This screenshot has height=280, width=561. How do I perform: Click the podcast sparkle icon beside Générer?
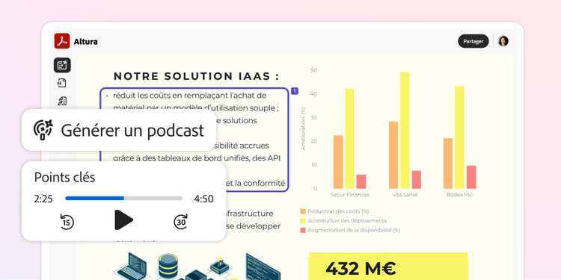pos(43,130)
